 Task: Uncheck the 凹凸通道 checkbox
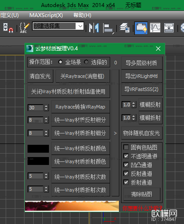click(x=126, y=165)
